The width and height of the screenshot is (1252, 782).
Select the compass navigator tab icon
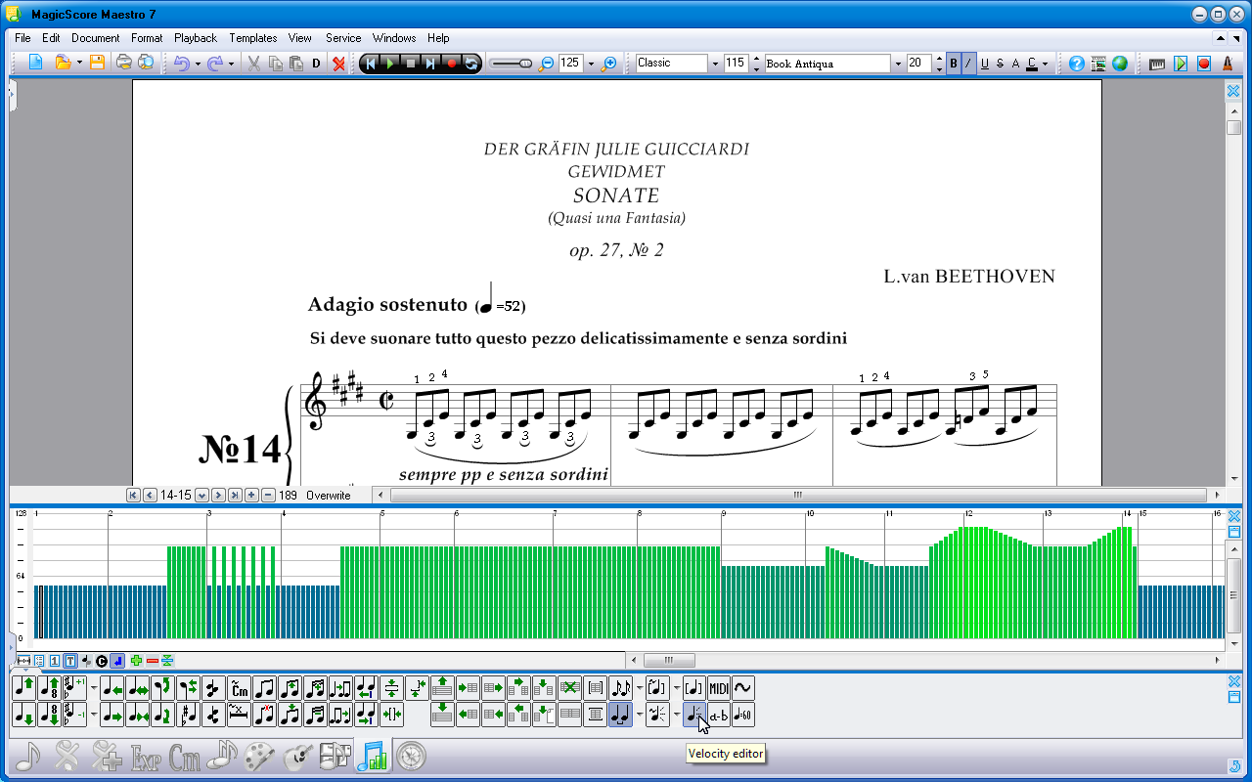tap(411, 756)
